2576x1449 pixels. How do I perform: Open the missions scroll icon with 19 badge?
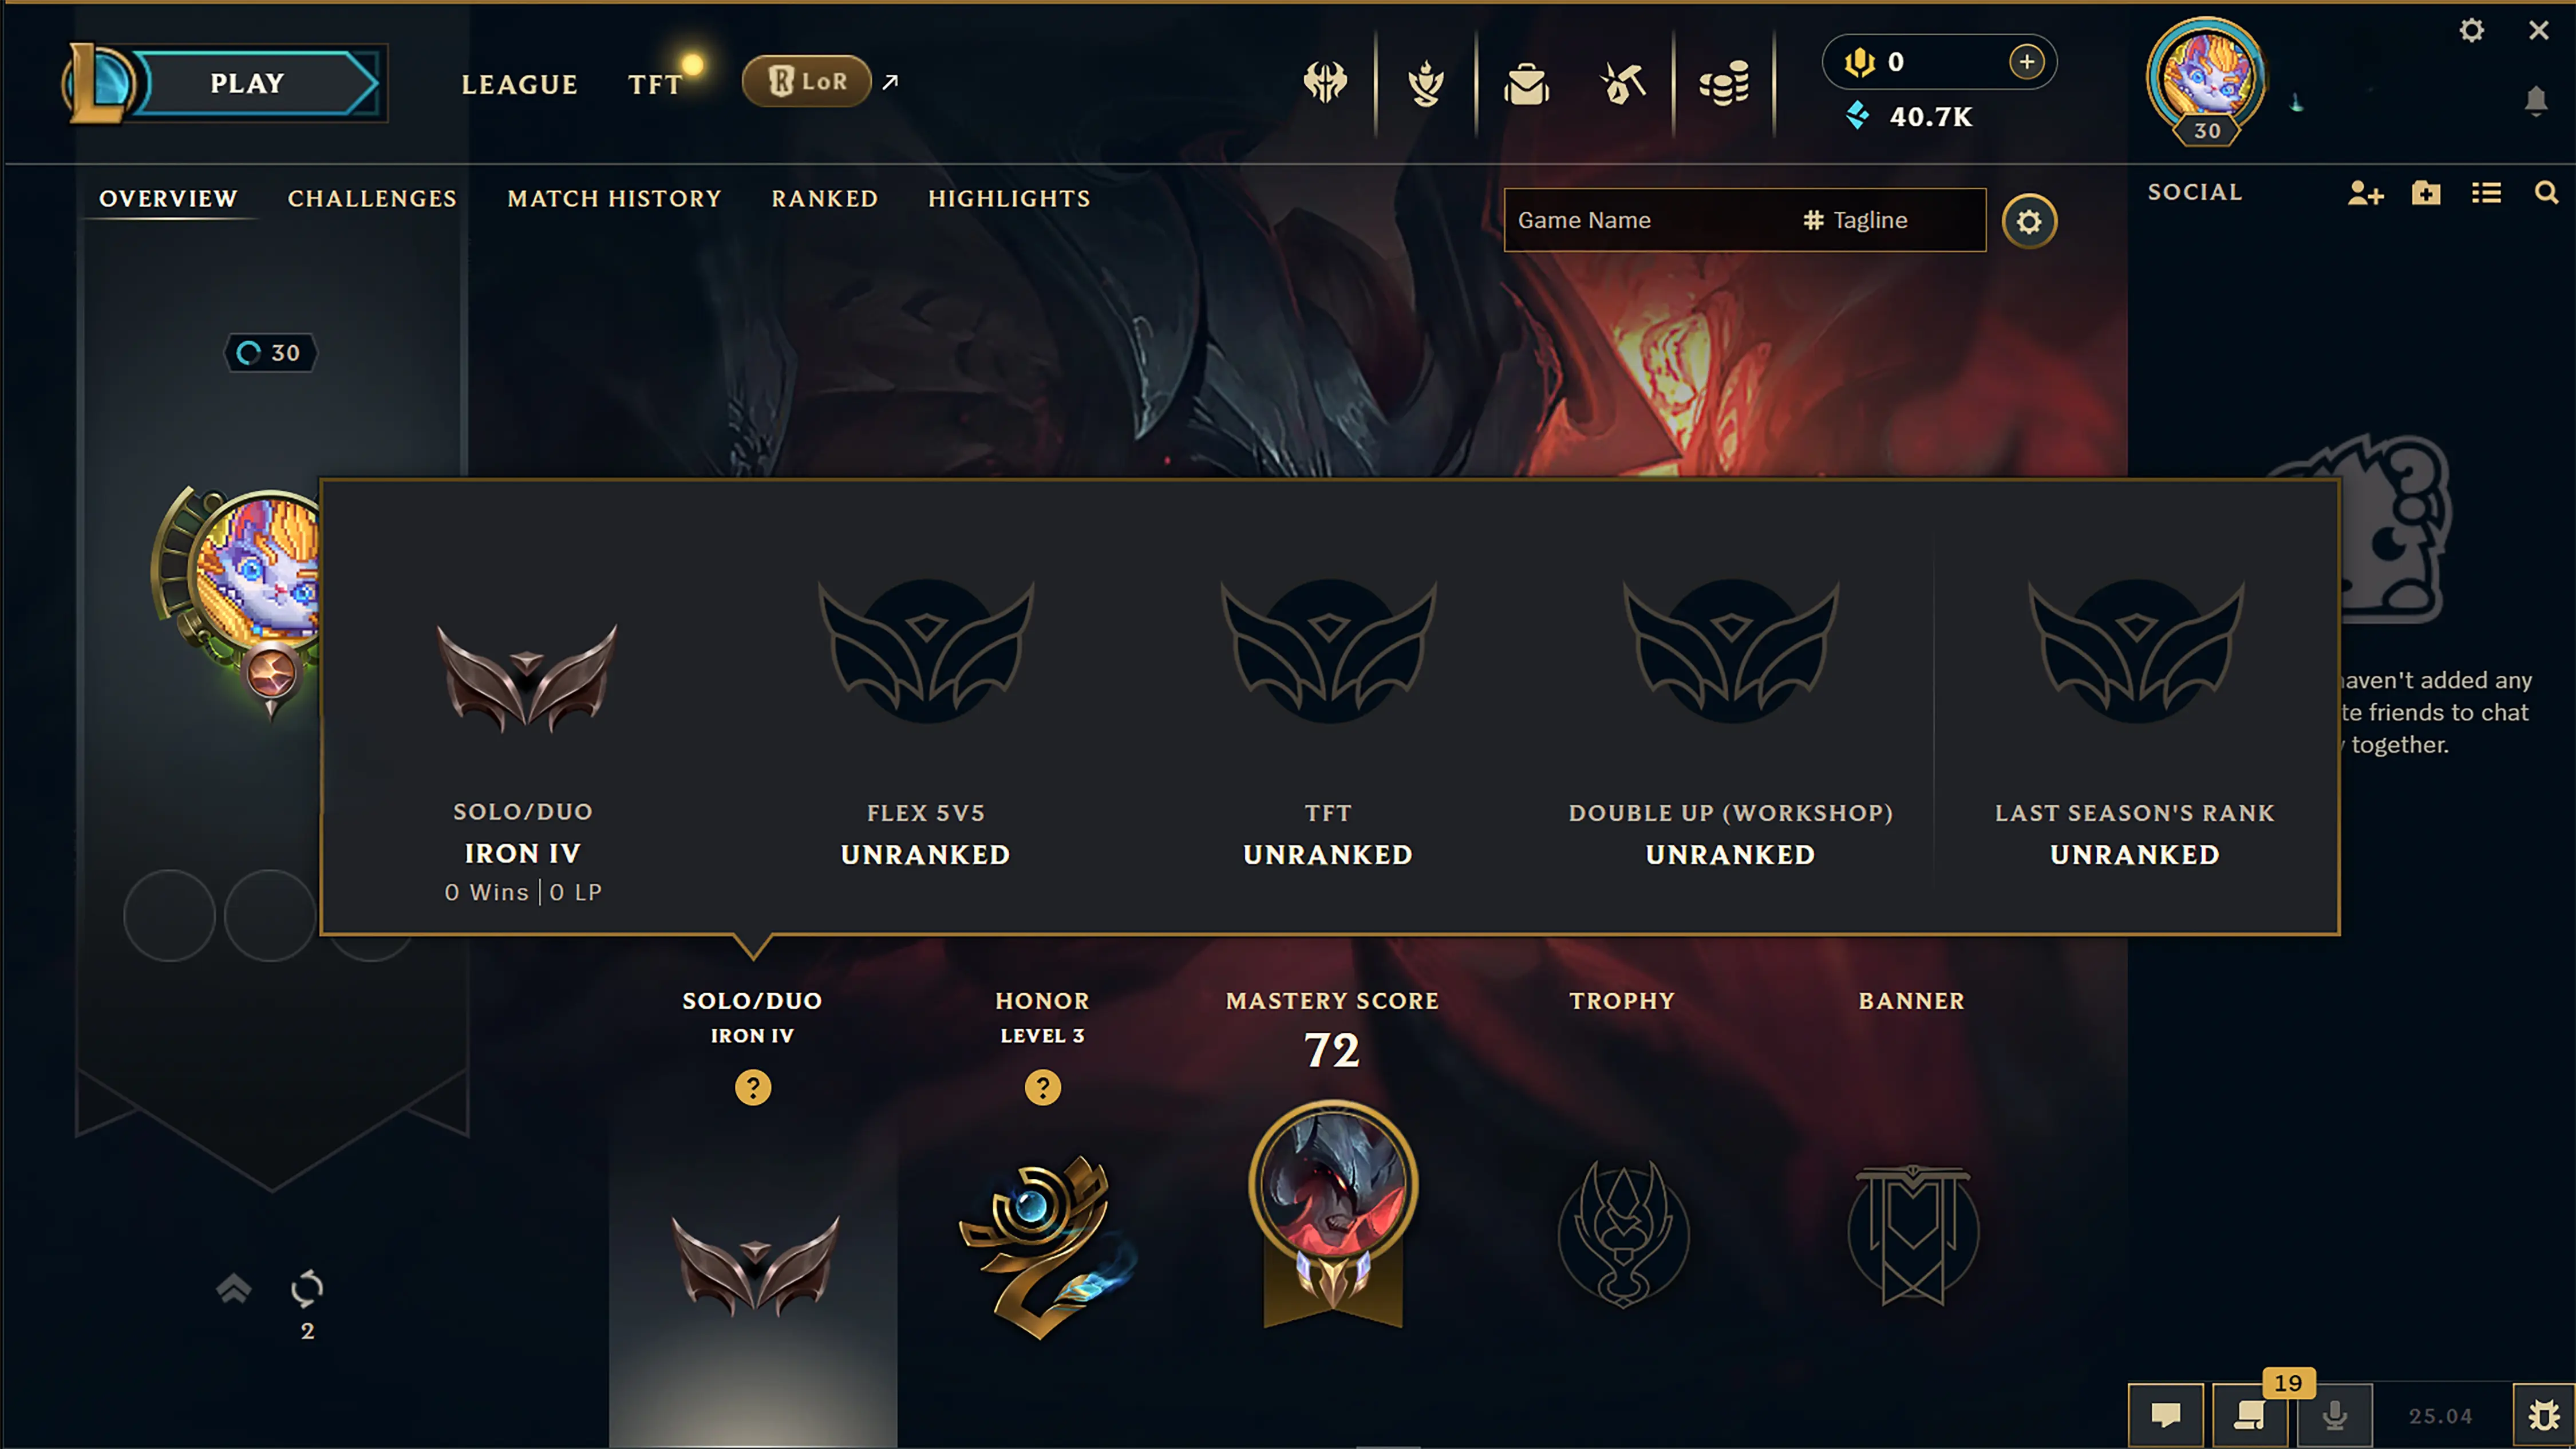click(2250, 1415)
